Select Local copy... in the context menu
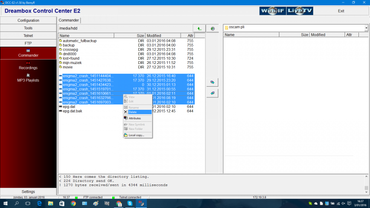Viewport: 370px width, 208px height. tap(138, 135)
